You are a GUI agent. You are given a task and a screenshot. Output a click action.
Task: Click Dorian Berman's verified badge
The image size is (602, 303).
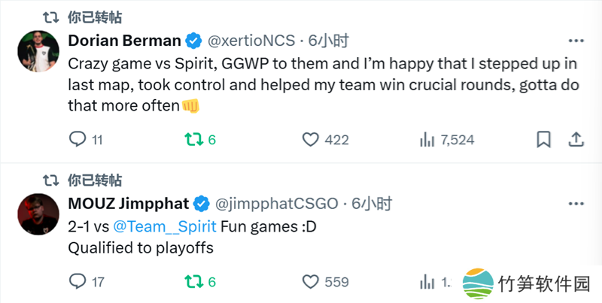[193, 40]
